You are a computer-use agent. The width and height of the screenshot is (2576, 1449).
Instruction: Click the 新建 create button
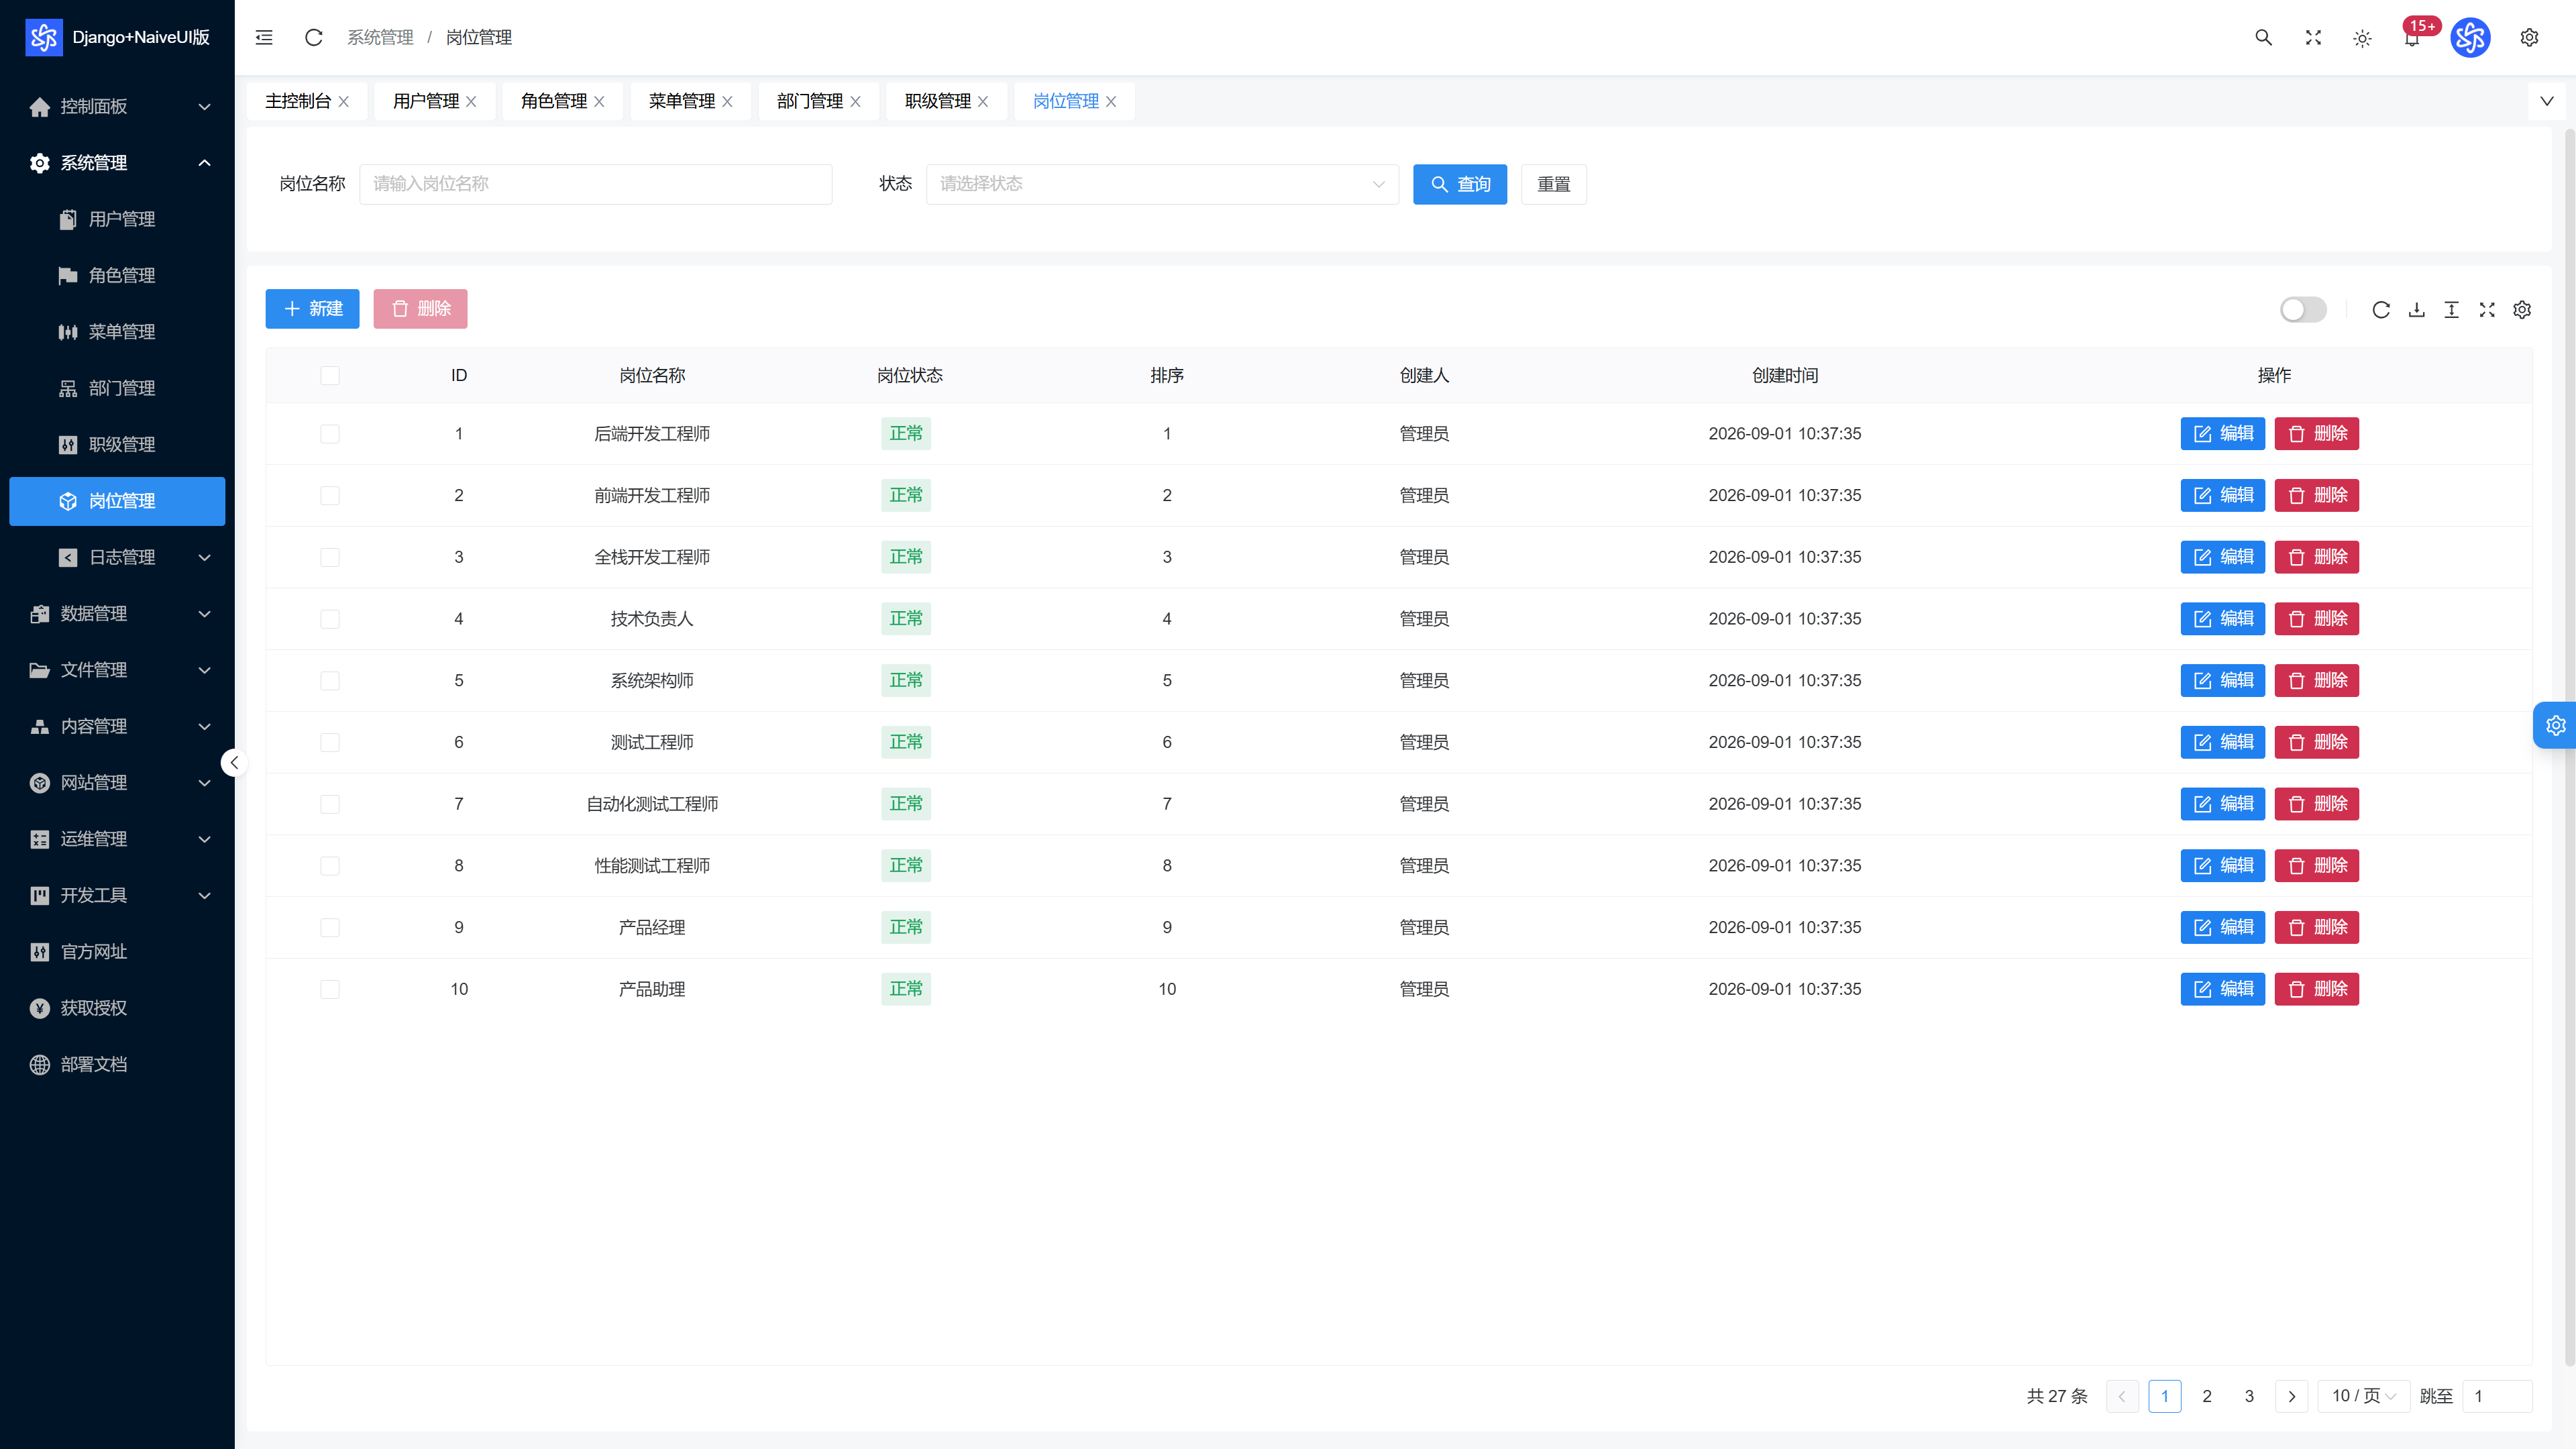tap(313, 309)
